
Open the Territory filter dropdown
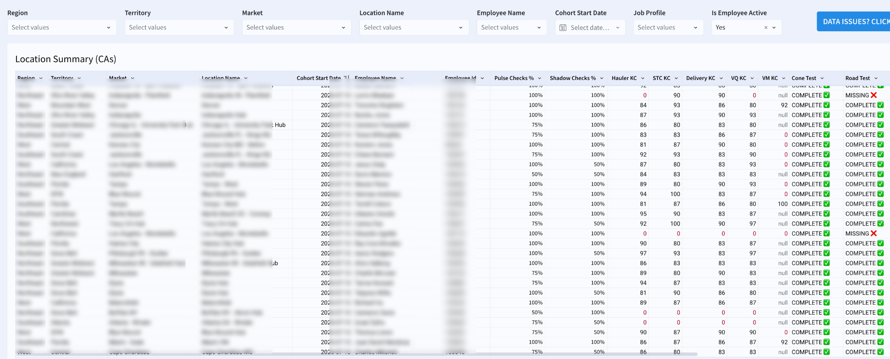pos(179,27)
